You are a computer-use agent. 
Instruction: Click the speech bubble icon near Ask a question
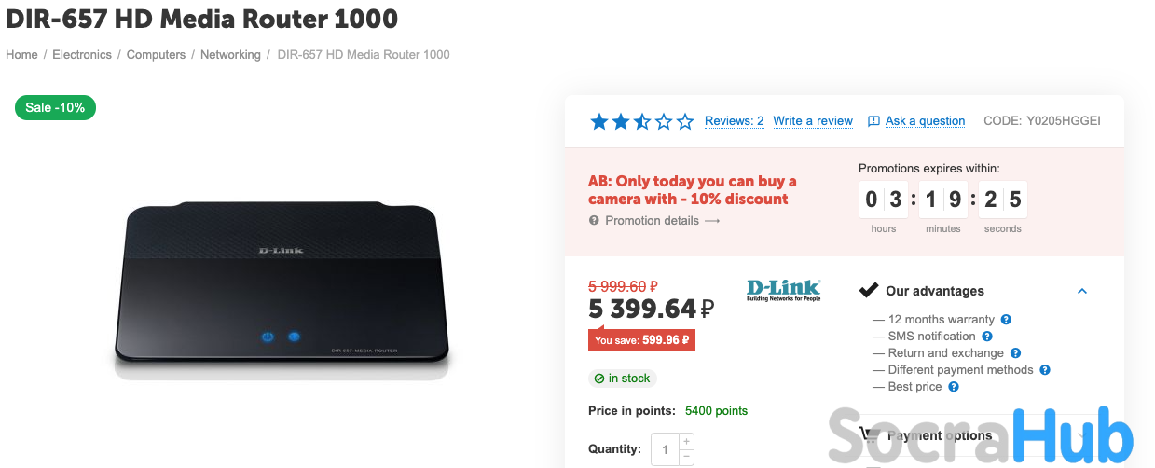(x=873, y=121)
